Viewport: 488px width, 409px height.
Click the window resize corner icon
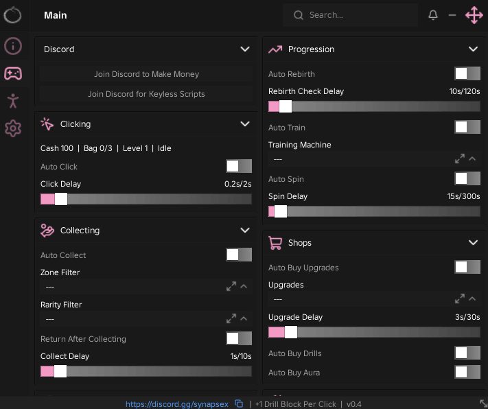click(483, 404)
